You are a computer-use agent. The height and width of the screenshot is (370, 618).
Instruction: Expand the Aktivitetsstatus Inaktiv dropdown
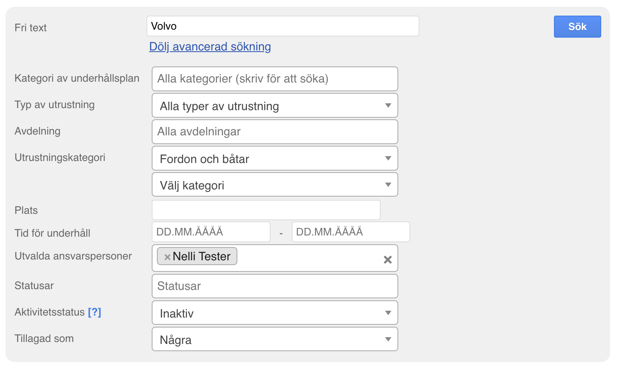(275, 313)
